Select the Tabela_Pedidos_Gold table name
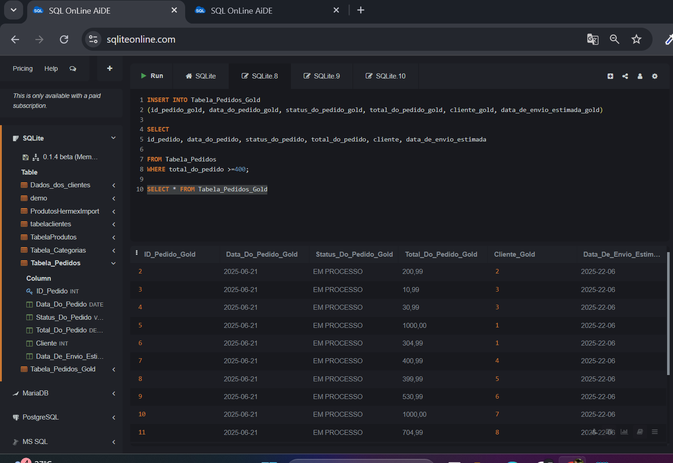 coord(63,369)
